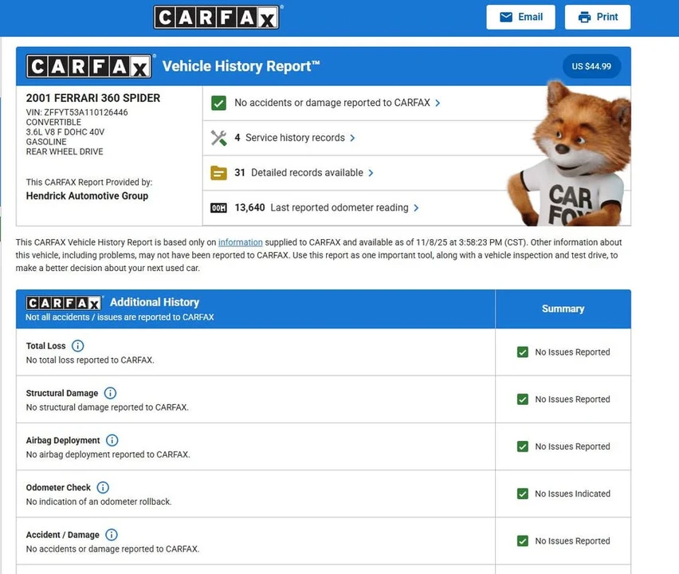
Task: Click the 'Odometer Check' row label
Action: point(58,487)
